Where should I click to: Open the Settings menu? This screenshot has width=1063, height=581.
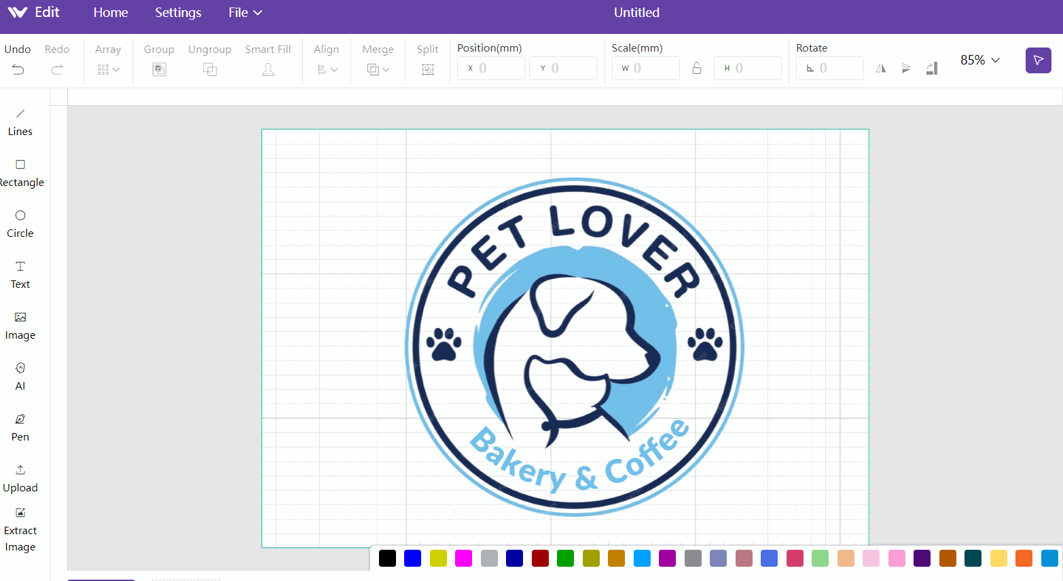178,12
